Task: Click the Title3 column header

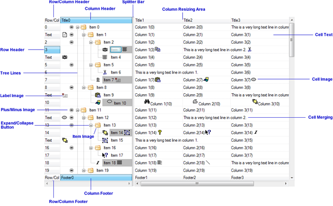Action: pos(260,20)
